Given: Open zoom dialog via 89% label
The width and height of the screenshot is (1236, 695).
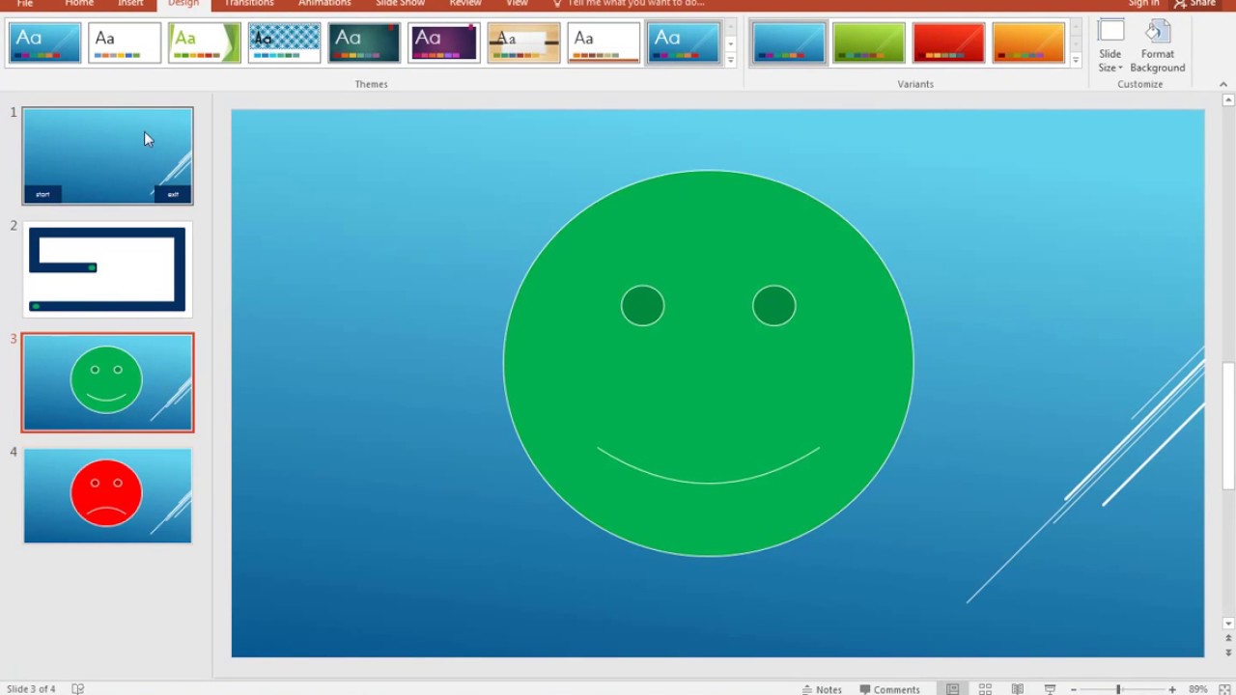Looking at the screenshot, I should pyautogui.click(x=1197, y=689).
